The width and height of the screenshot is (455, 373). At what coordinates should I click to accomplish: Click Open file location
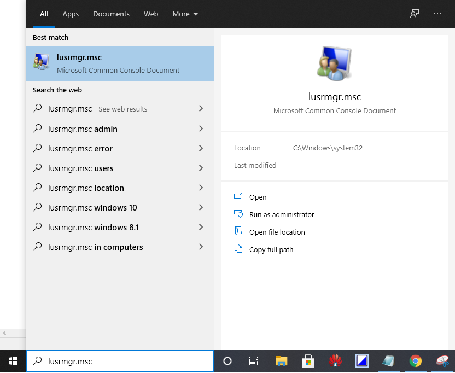pos(277,232)
